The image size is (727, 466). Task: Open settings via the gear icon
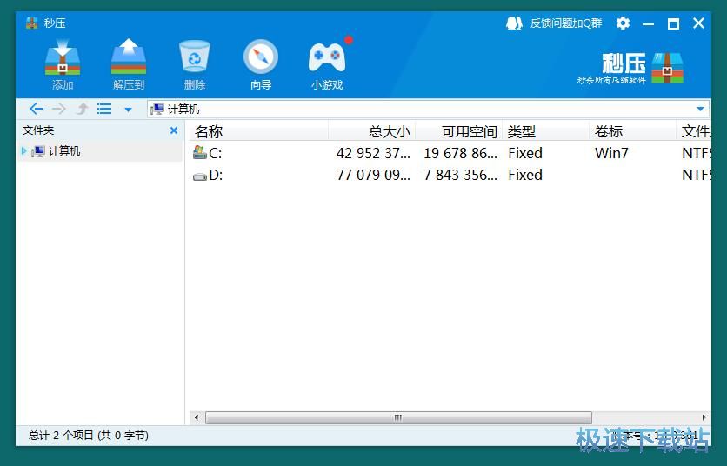coord(623,23)
